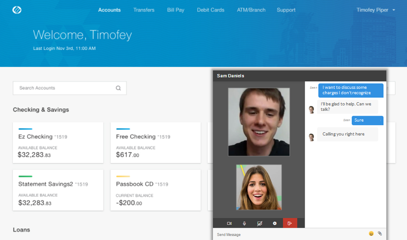Open the Ez Checking account card
Screen dimensions: 407x240
(x=58, y=143)
